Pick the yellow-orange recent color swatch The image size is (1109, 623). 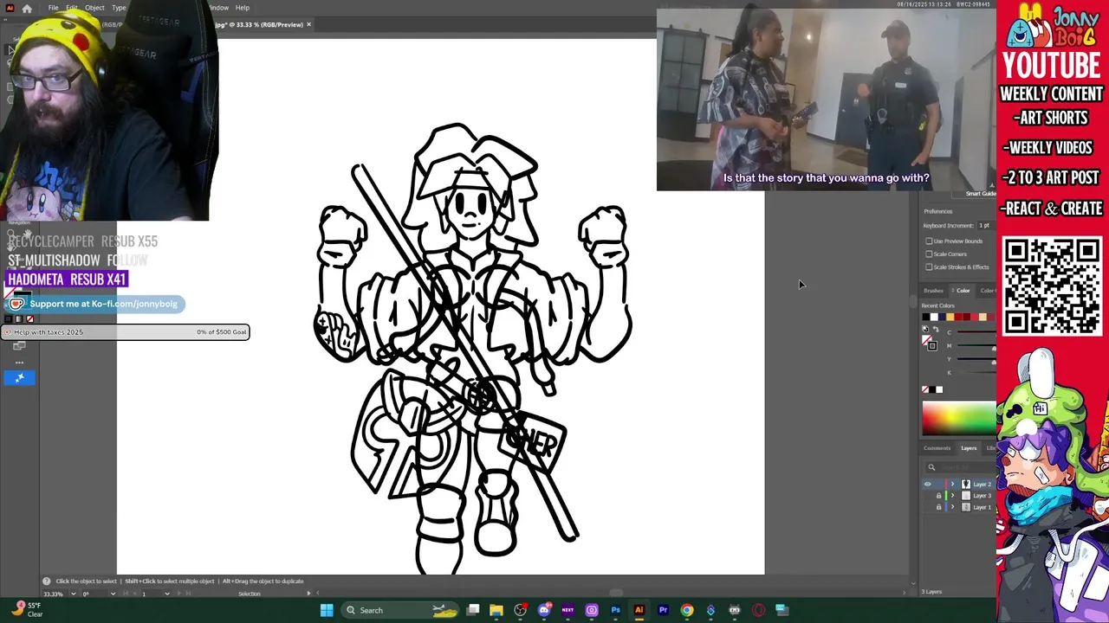tap(950, 317)
